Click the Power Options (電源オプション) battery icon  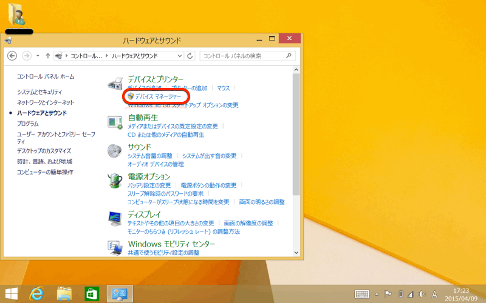pyautogui.click(x=115, y=180)
